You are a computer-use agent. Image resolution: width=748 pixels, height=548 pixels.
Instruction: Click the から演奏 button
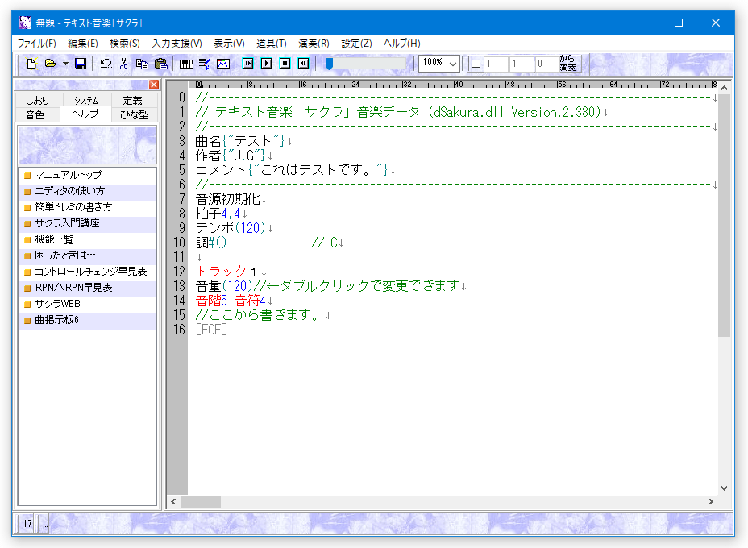(567, 64)
